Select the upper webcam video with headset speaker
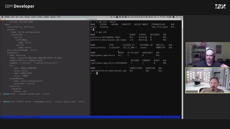The image size is (230, 129). [x=208, y=54]
